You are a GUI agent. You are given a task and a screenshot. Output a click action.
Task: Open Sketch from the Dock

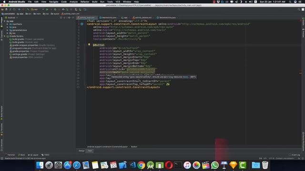coord(233,165)
